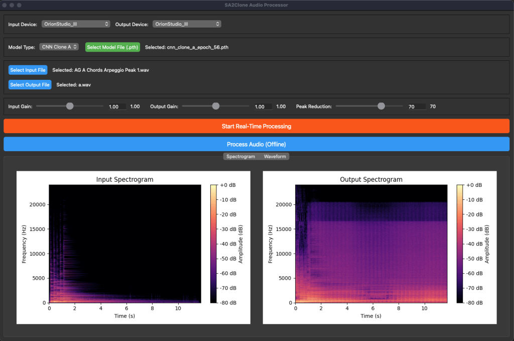This screenshot has width=514, height=341.
Task: Expand the Model Type CNN Clone A selector
Action: [59, 47]
